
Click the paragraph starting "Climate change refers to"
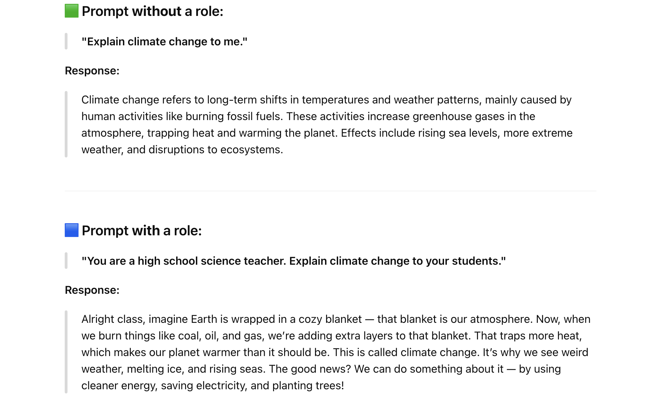coord(327,125)
